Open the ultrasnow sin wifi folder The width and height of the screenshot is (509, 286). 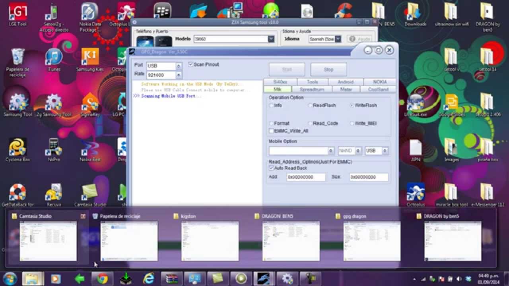tap(452, 14)
